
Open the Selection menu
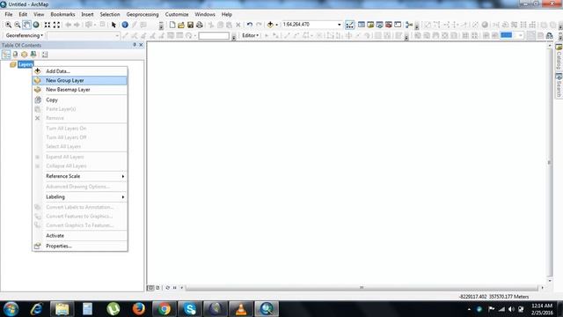pyautogui.click(x=110, y=14)
